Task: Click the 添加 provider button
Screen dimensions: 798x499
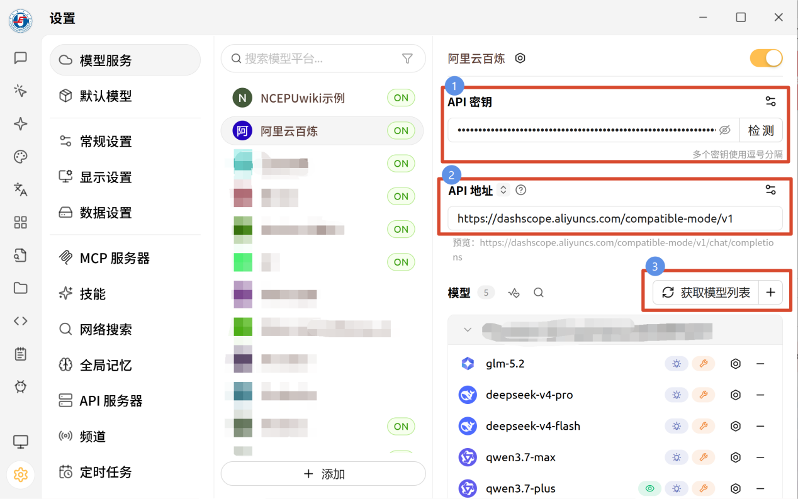Action: [x=323, y=474]
